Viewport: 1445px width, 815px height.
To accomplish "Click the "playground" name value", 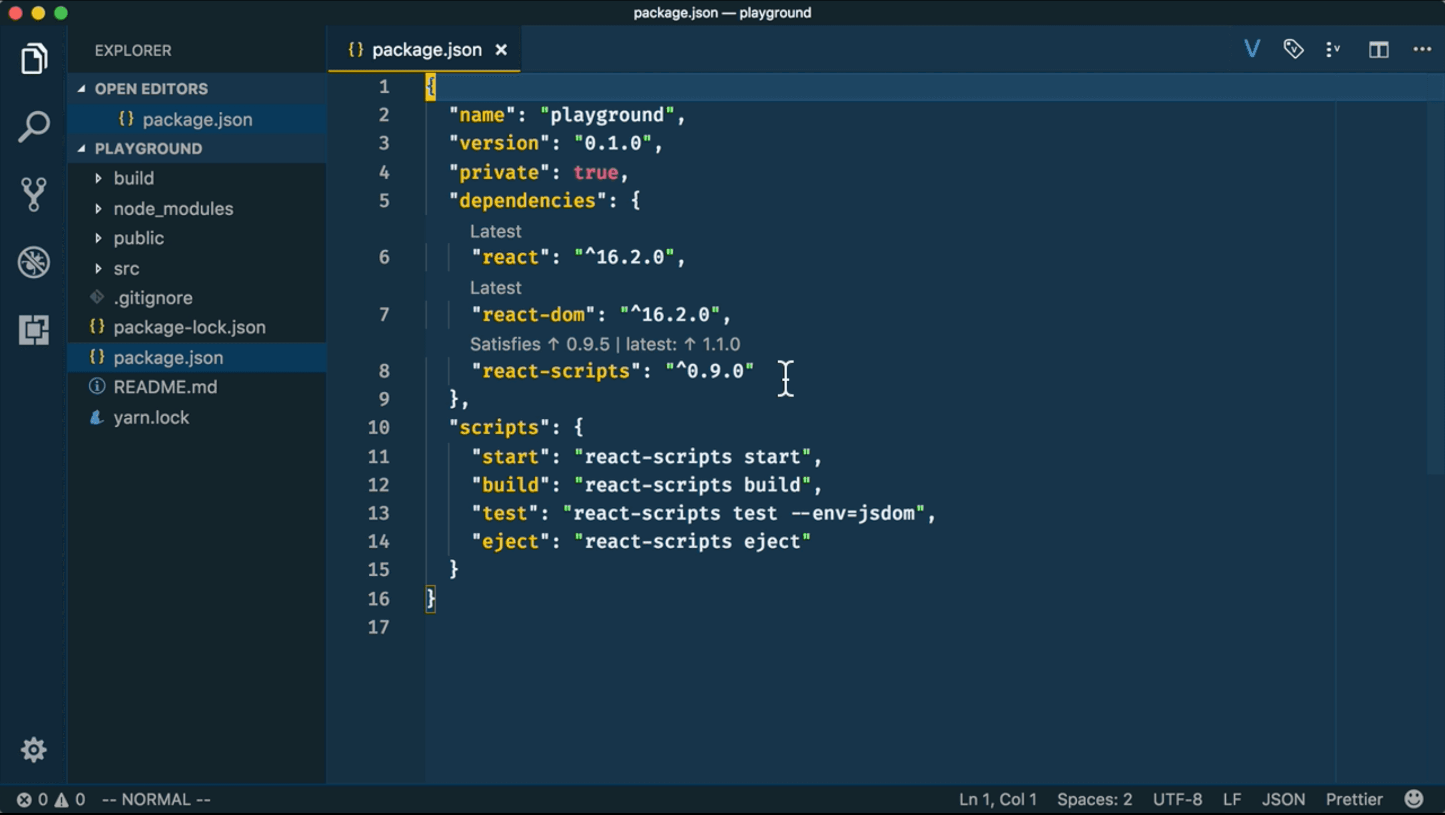I will click(607, 115).
